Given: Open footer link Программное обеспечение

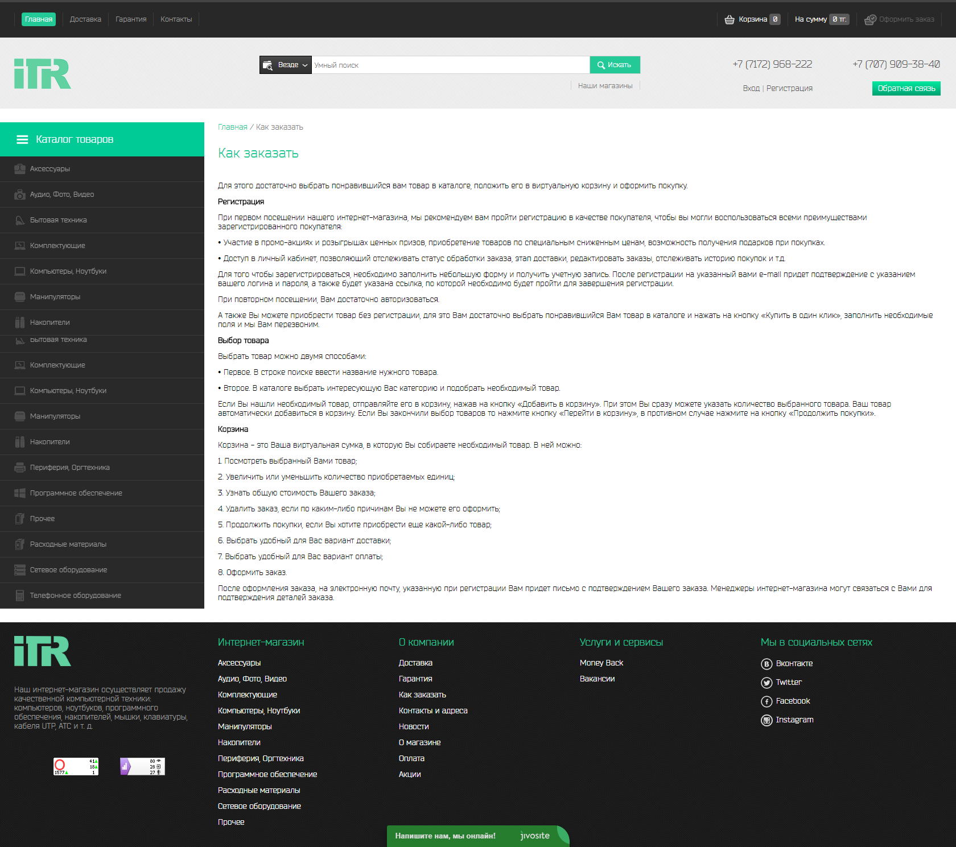Looking at the screenshot, I should (x=267, y=774).
